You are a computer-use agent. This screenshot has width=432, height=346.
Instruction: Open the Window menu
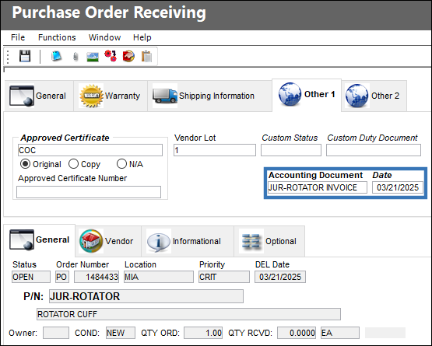pyautogui.click(x=105, y=37)
